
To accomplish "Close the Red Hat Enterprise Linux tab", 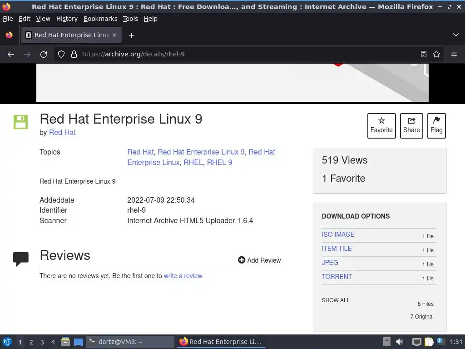I will pos(114,35).
